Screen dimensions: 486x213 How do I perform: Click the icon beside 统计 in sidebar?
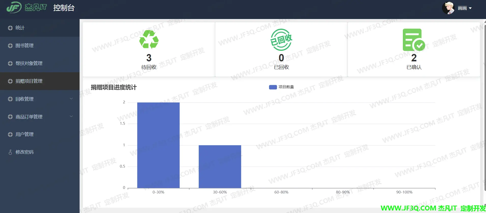[10, 28]
